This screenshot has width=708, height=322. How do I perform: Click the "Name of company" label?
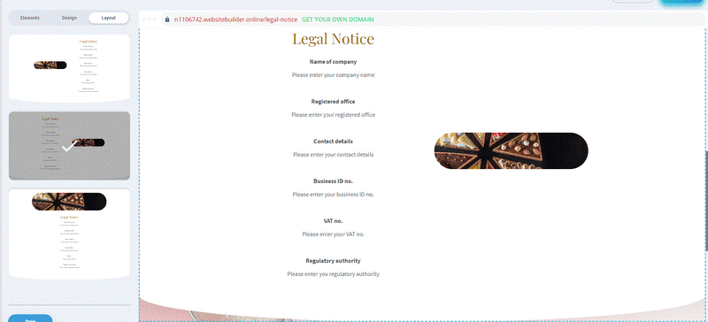point(334,62)
